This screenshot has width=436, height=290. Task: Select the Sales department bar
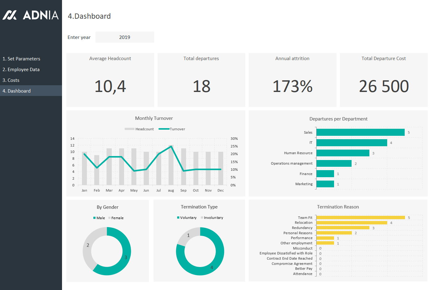(x=360, y=132)
